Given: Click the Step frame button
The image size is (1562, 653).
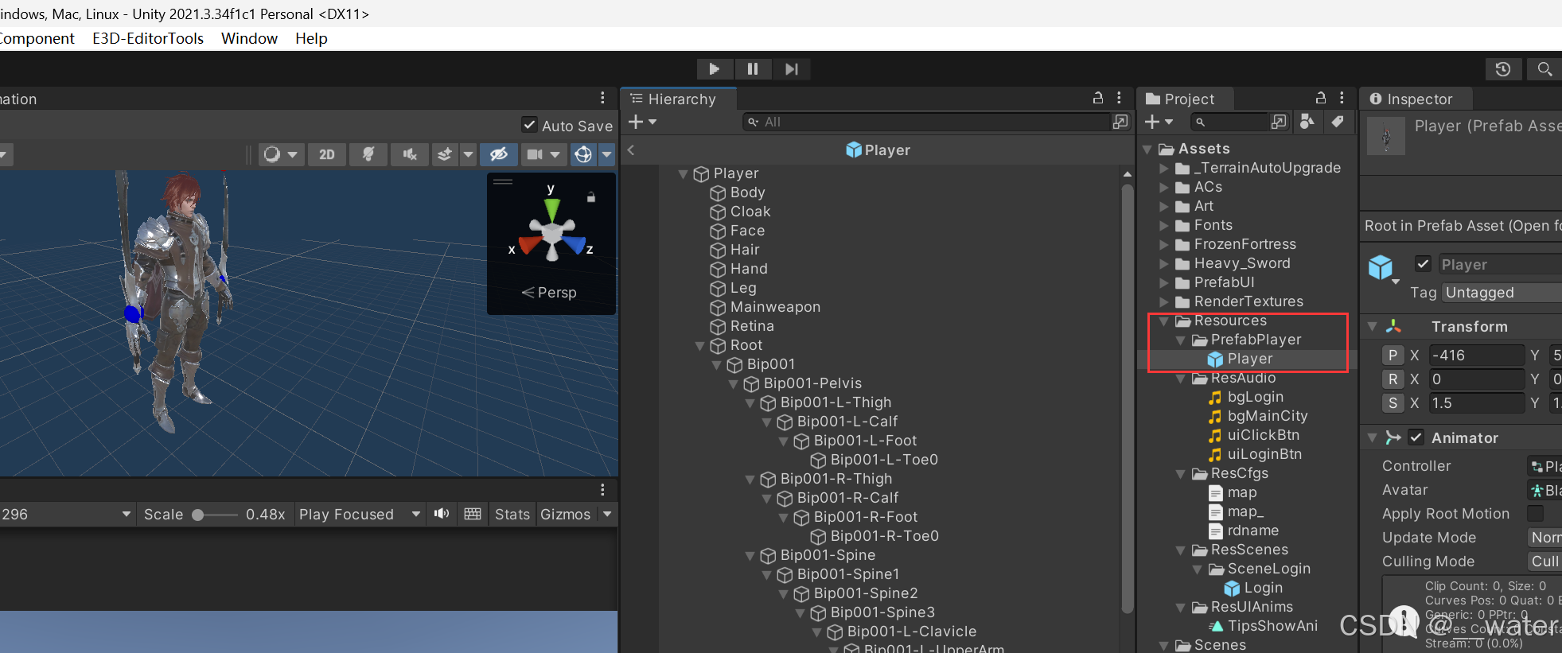Looking at the screenshot, I should [791, 69].
